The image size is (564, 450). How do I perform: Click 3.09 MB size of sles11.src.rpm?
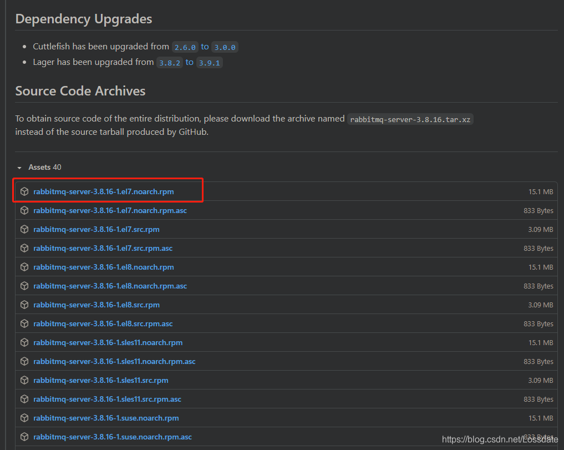click(541, 380)
